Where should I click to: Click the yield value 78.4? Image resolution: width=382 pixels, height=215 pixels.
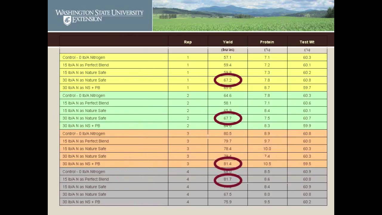(228, 149)
